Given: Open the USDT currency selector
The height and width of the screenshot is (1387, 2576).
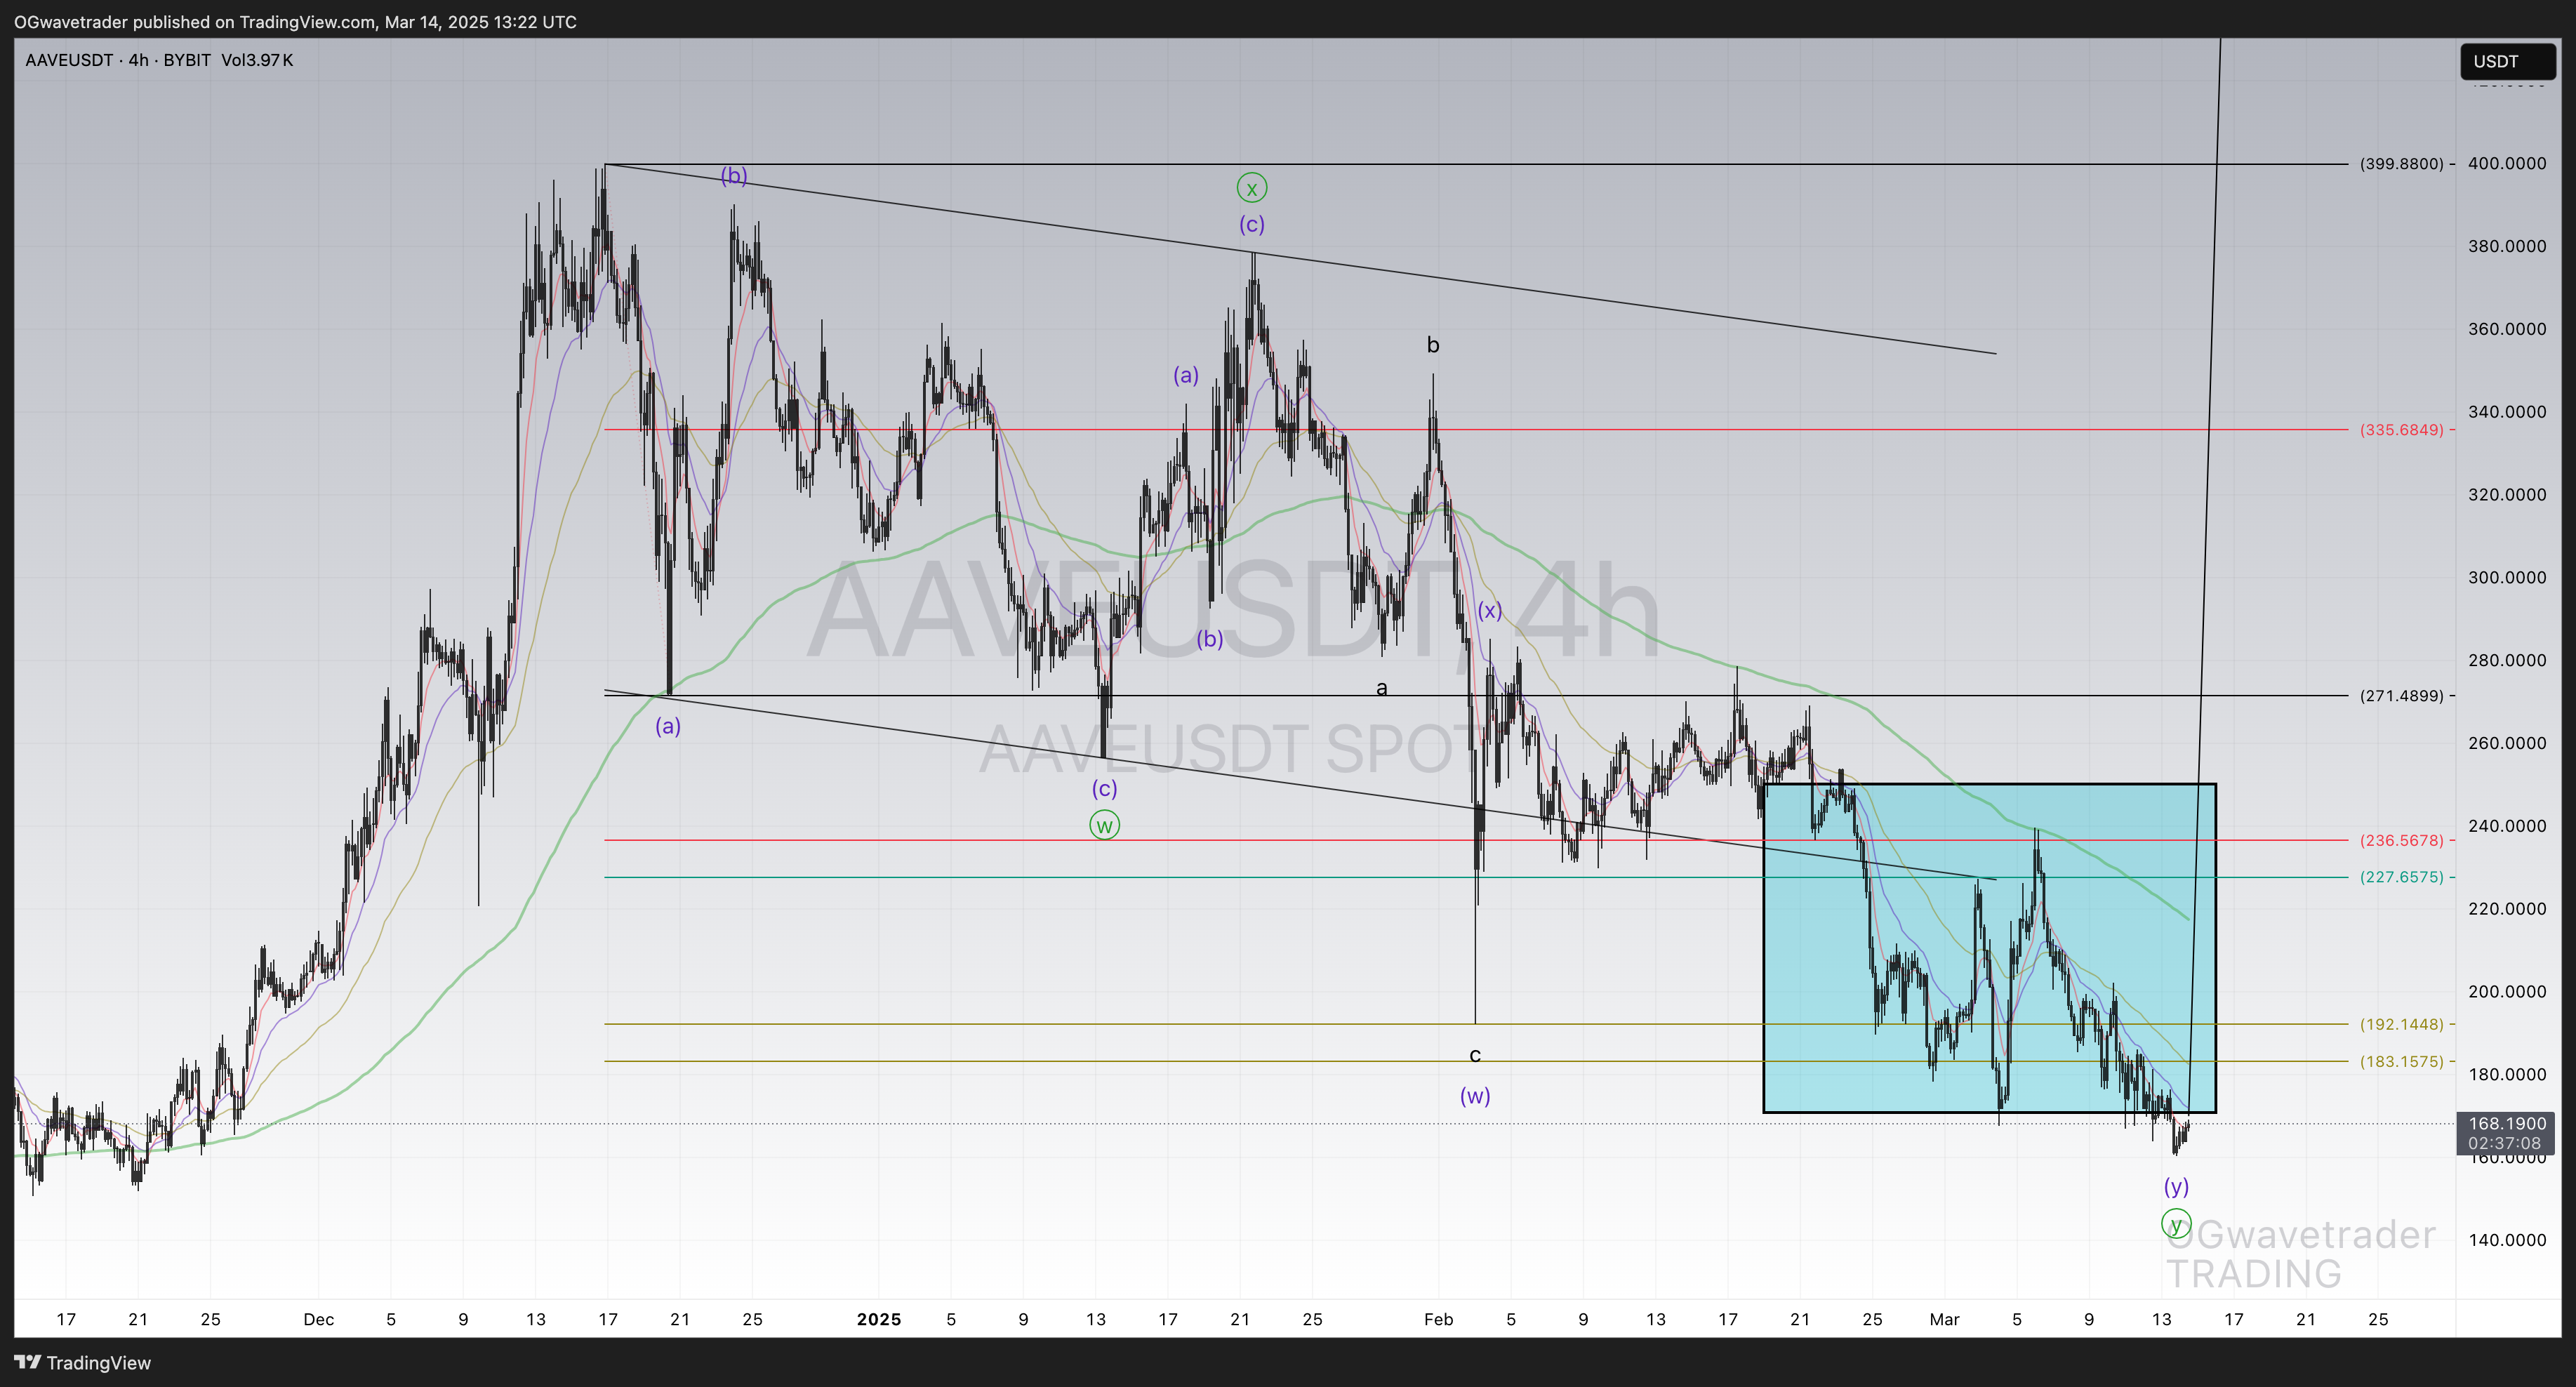Looking at the screenshot, I should [x=2507, y=61].
